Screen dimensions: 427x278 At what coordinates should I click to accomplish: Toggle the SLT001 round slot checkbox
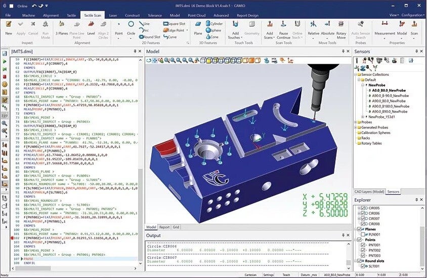pos(363,266)
